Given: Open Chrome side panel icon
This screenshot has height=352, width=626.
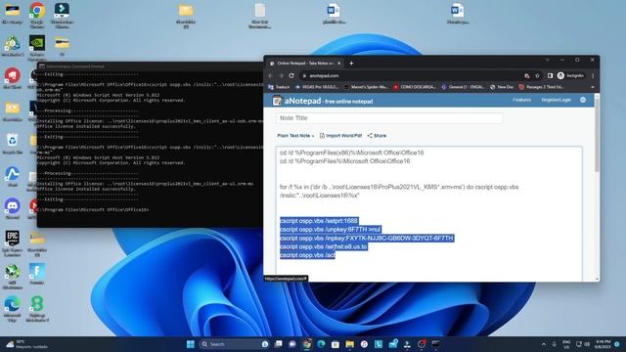Looking at the screenshot, I should 550,75.
